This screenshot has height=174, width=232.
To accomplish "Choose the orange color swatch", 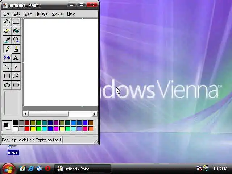I will click(91, 129).
